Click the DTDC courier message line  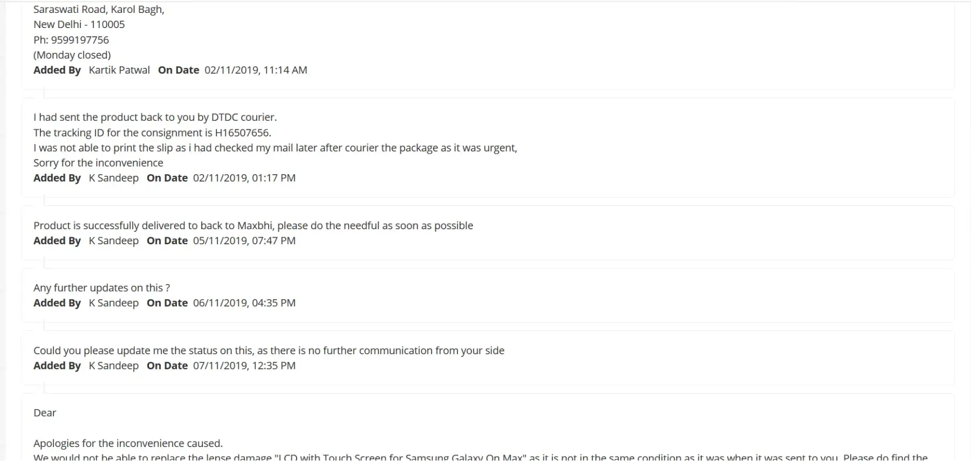click(155, 118)
